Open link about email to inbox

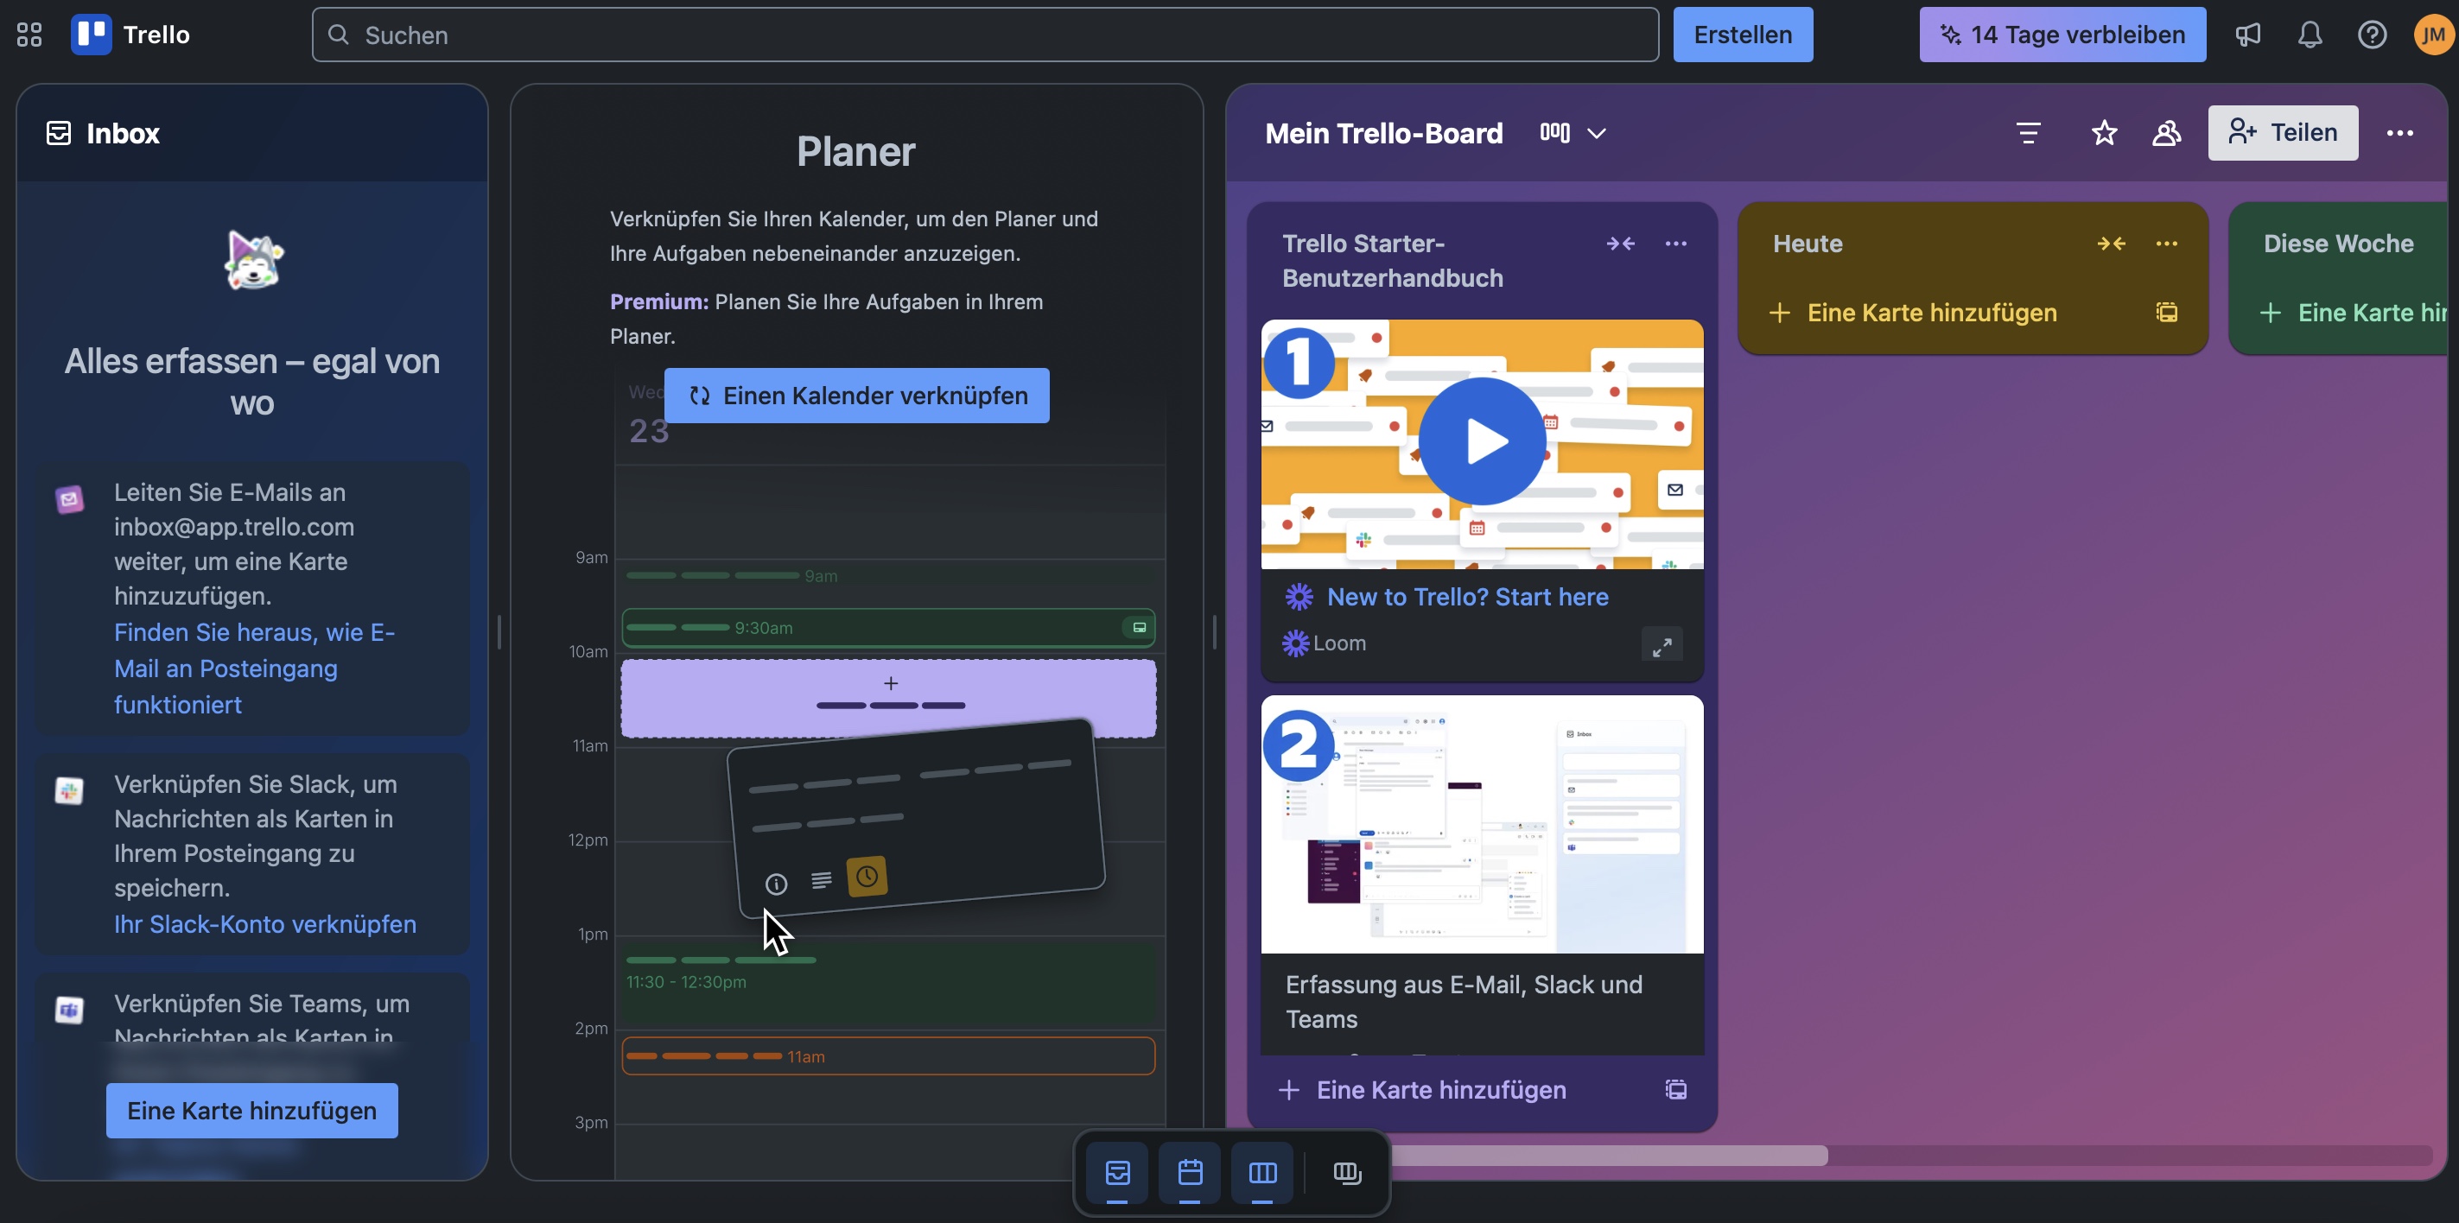click(x=254, y=668)
